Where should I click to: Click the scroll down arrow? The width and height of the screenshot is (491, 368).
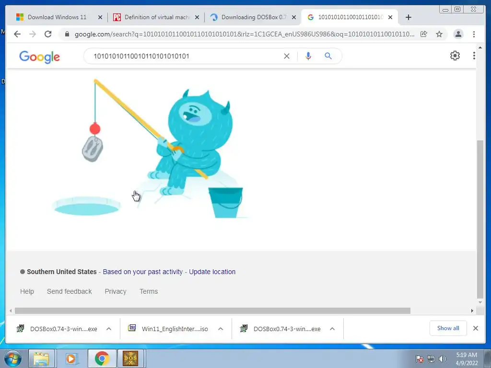[x=480, y=302]
